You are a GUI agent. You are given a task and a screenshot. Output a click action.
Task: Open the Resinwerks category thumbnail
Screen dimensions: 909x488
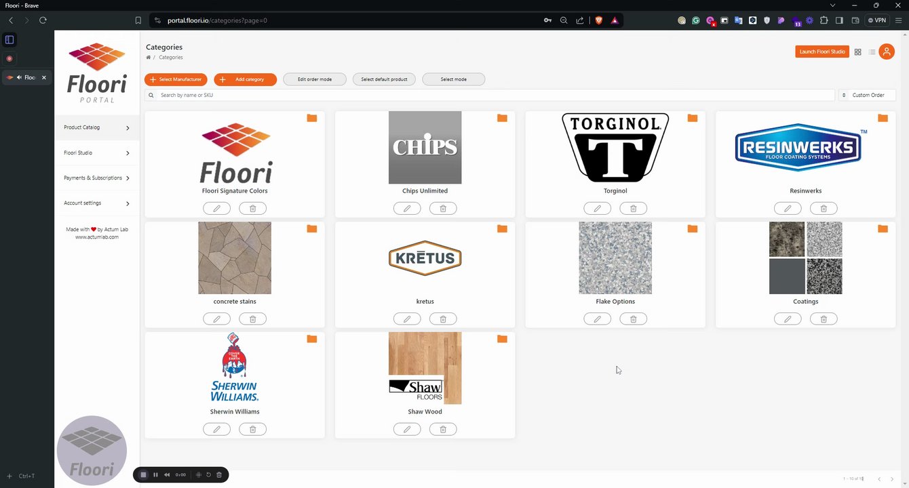pyautogui.click(x=799, y=148)
